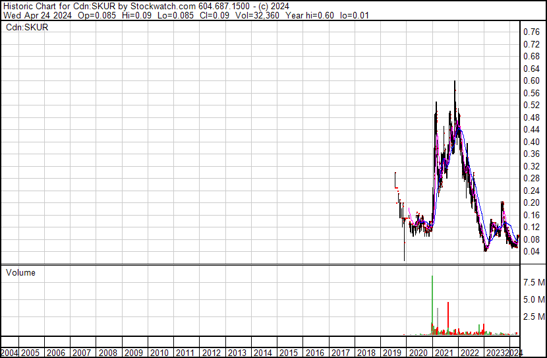Click the 0.04 price axis label
This screenshot has height=358, width=547.
(532, 252)
